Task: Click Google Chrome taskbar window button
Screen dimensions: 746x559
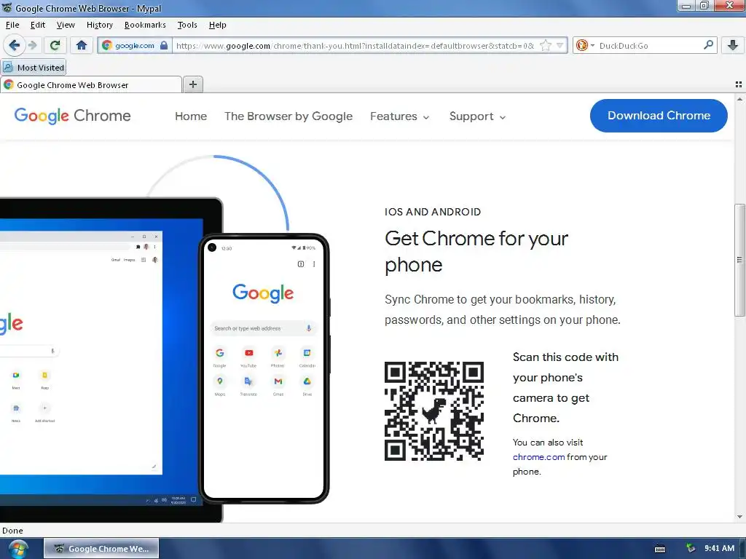Action: pyautogui.click(x=101, y=549)
